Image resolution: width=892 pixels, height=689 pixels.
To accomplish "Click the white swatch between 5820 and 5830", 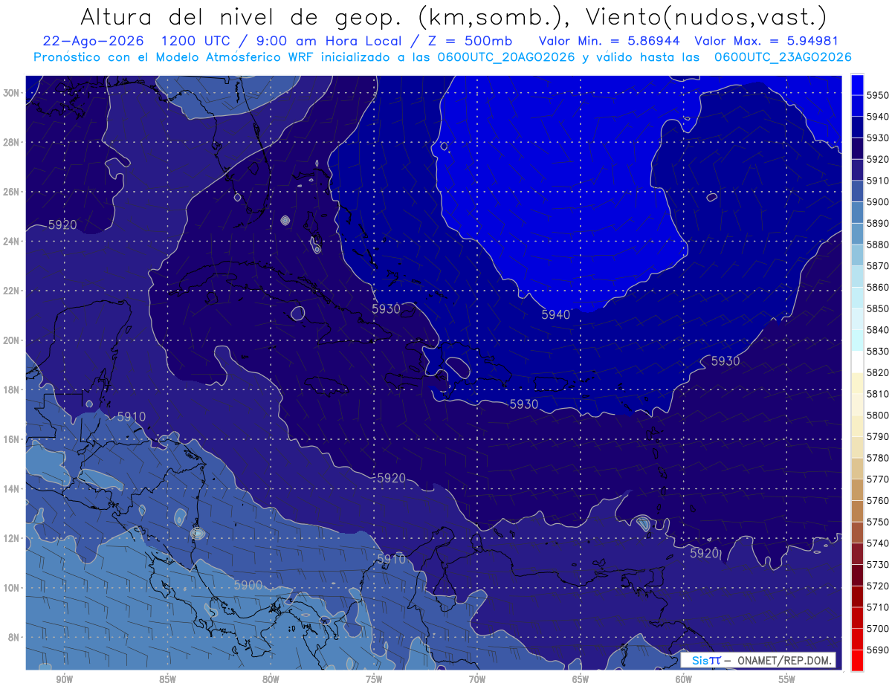I will tap(857, 362).
